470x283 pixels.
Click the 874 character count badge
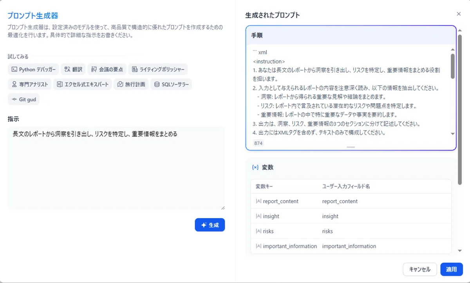pyautogui.click(x=258, y=143)
